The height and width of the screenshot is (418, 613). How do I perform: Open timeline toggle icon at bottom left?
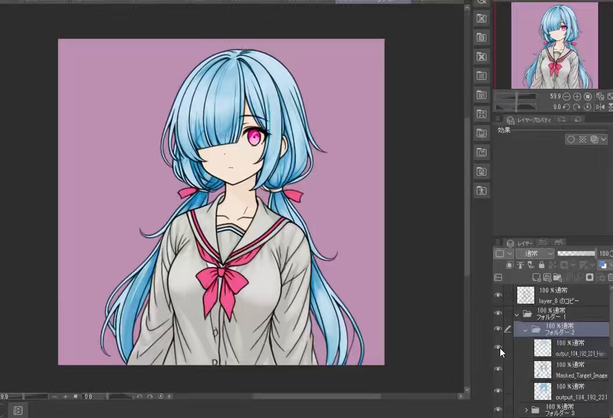[18, 410]
